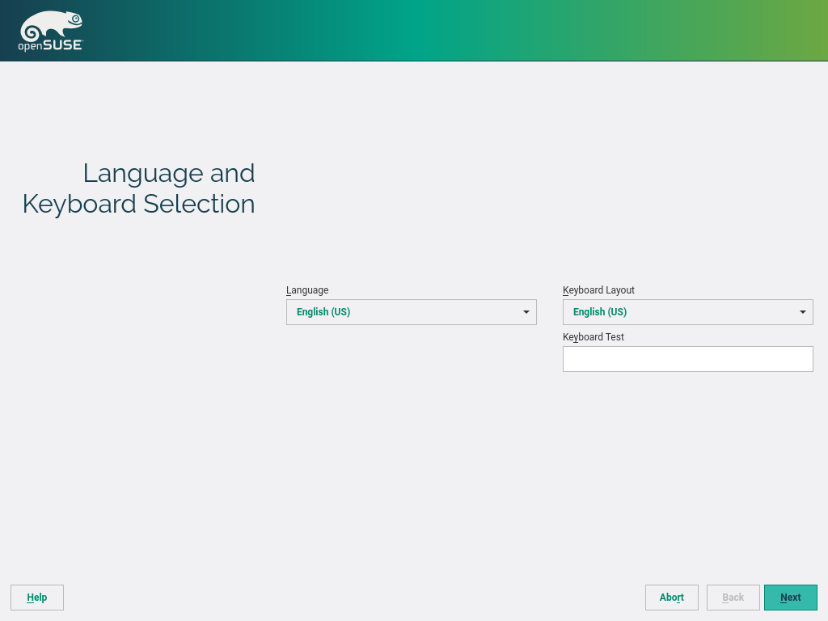This screenshot has height=621, width=828.
Task: Click the Language field label
Action: (307, 290)
